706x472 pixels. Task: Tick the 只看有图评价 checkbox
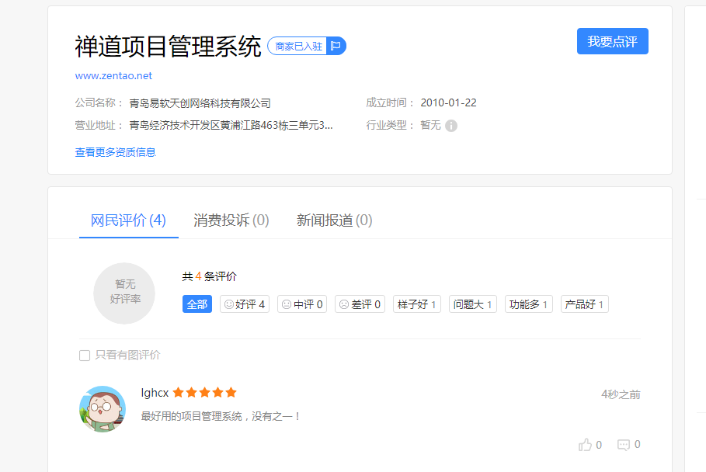[x=85, y=356]
